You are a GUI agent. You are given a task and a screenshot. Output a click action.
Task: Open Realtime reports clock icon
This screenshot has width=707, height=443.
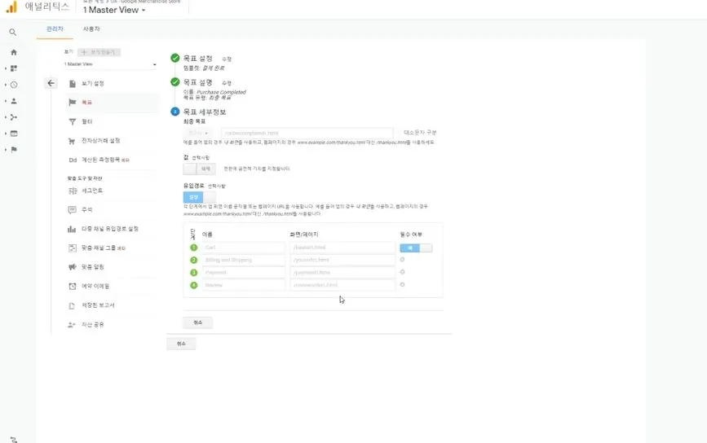[x=14, y=85]
